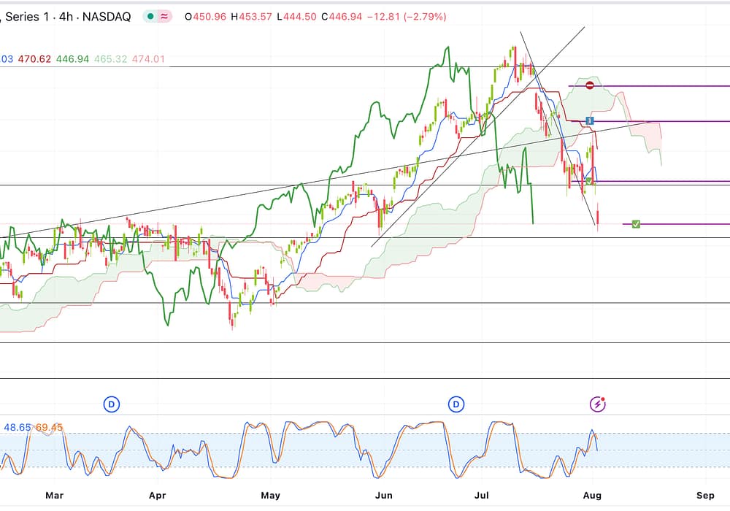730x511 pixels.
Task: Click the green 446.94 indicator value
Action: click(x=73, y=58)
